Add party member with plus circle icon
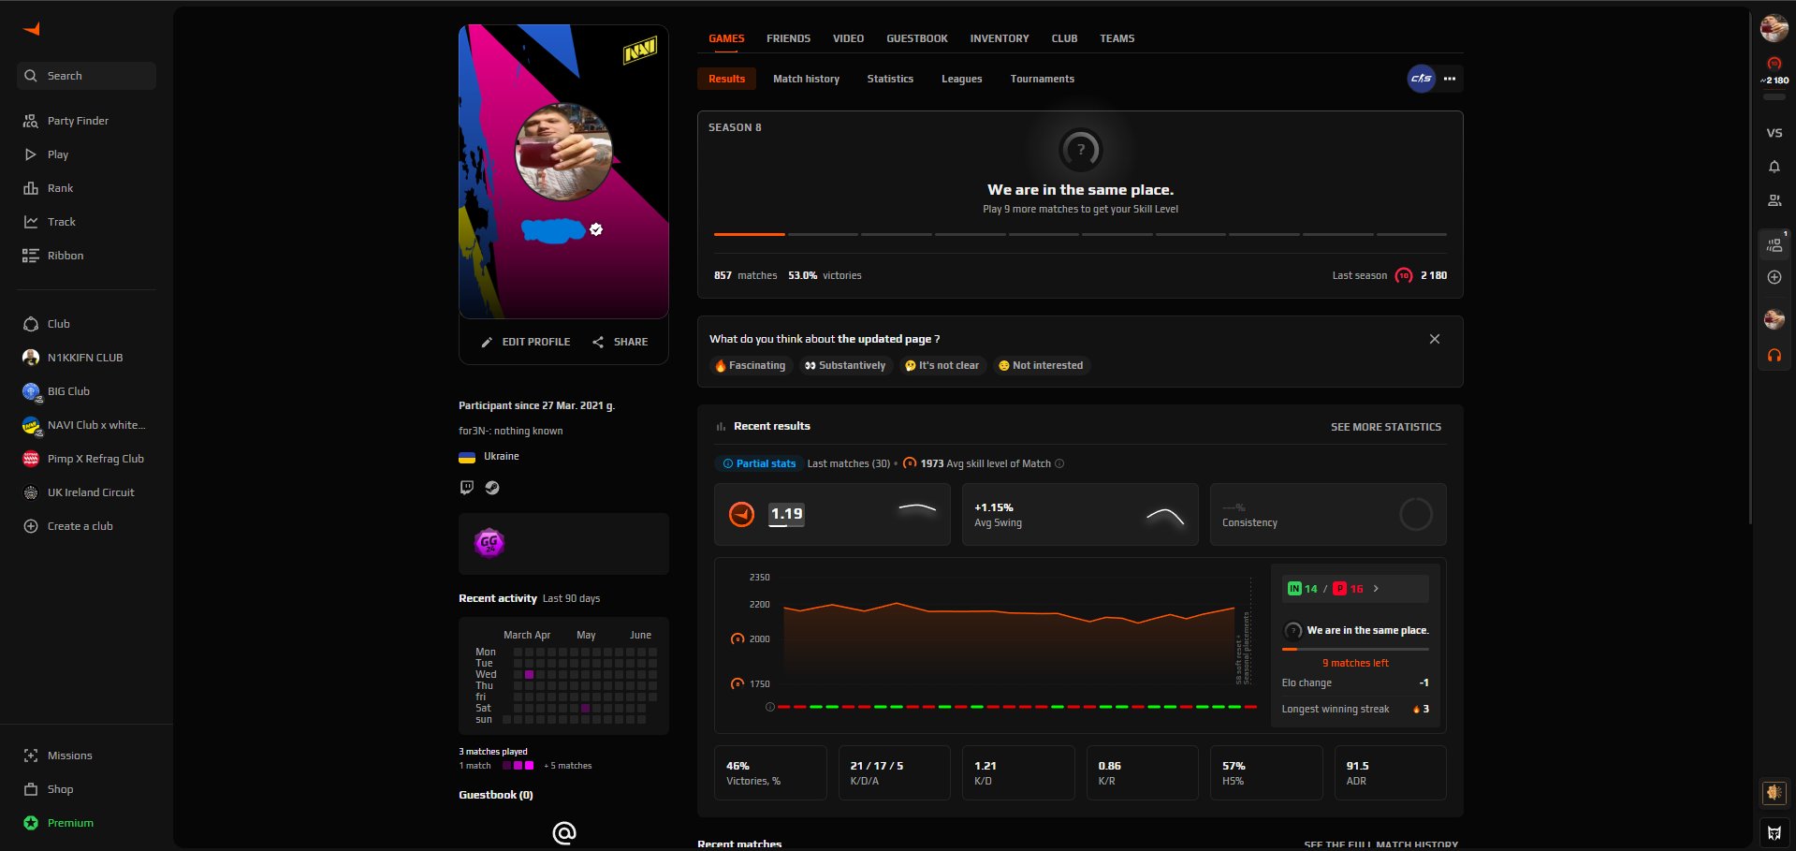This screenshot has height=851, width=1796. [1774, 277]
